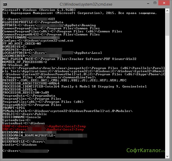
Task: Click the ComSpec variable line
Action: point(38,41)
